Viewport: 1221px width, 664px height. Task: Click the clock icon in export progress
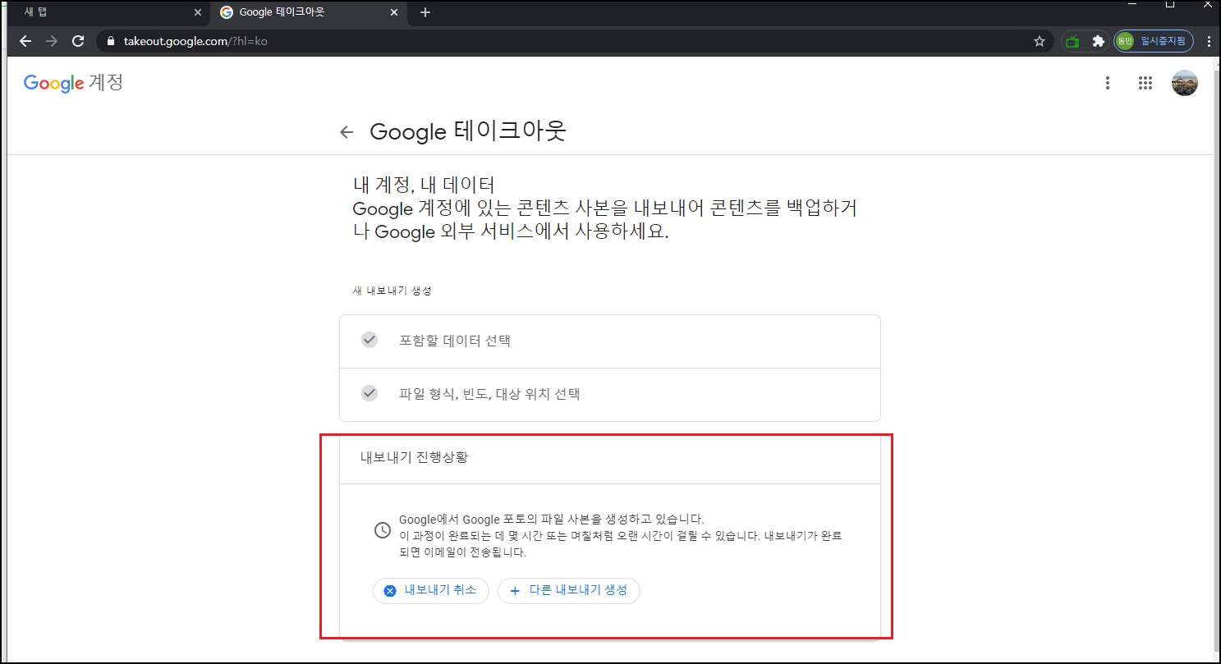382,530
